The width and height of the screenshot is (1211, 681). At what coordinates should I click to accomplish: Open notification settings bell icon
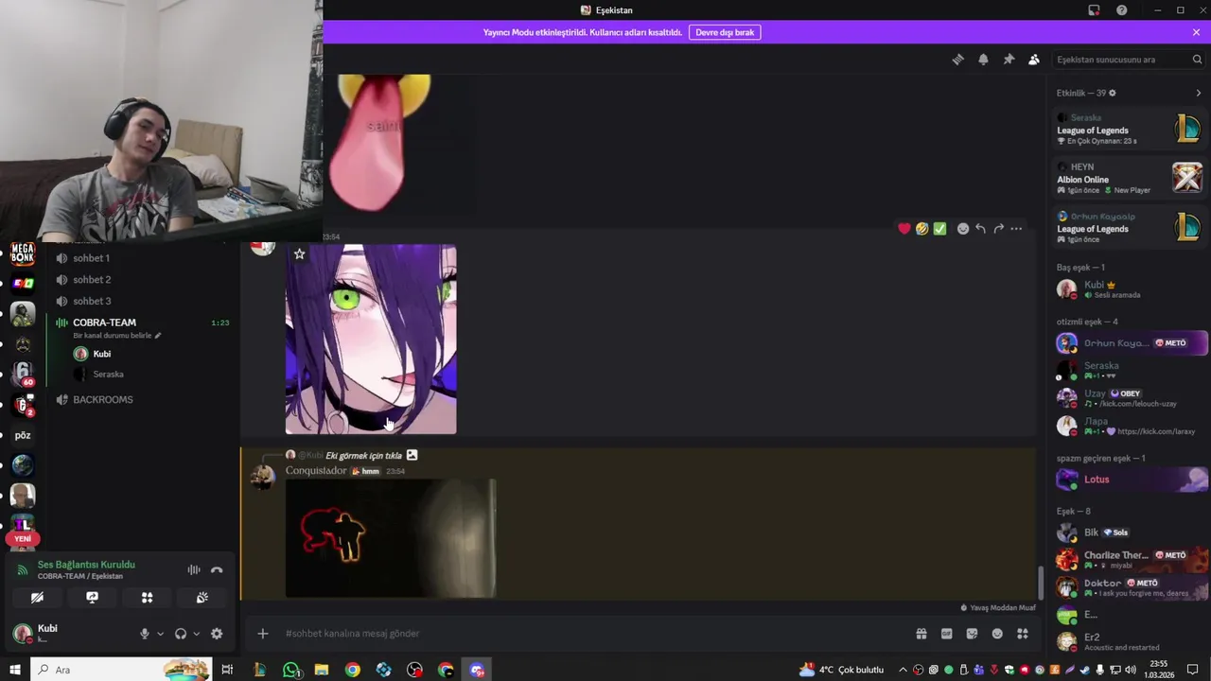[x=983, y=60]
